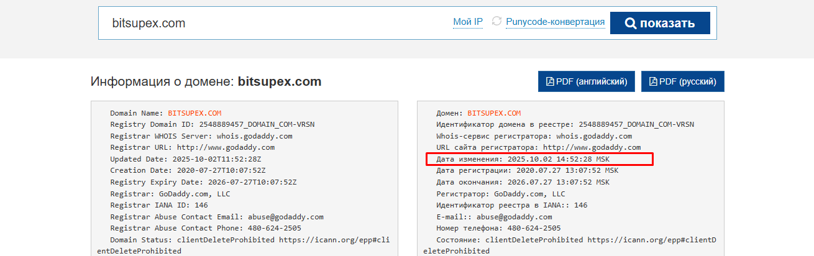814x256 pixels.
Task: Click the orange BITSUPEX.COM after Domain Name
Action: pyautogui.click(x=194, y=113)
